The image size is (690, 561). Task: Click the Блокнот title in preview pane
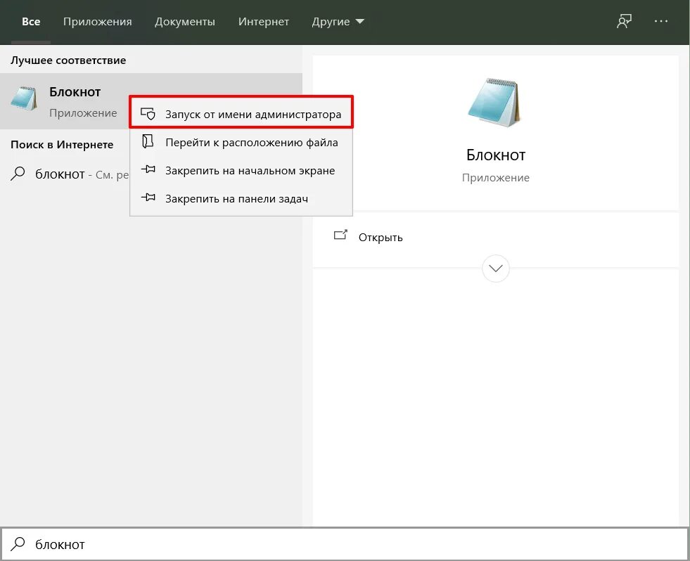[x=496, y=155]
